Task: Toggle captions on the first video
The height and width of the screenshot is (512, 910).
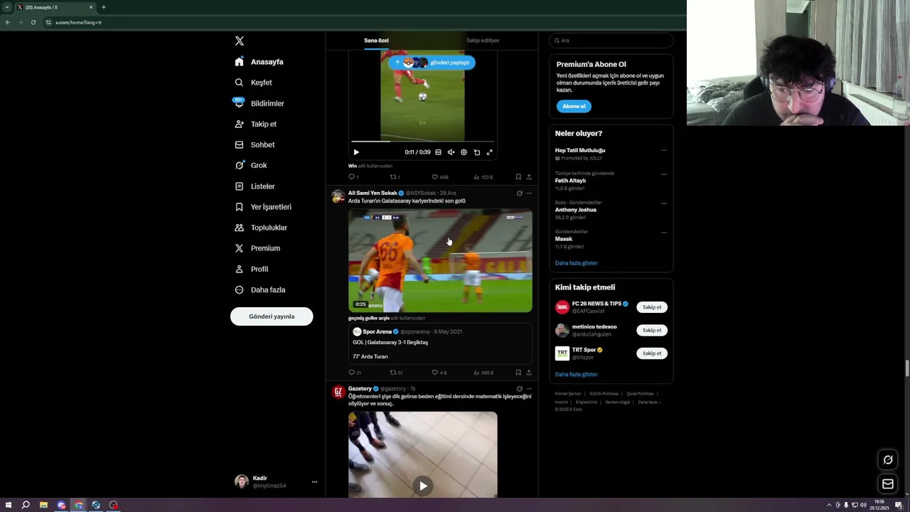Action: click(x=438, y=152)
